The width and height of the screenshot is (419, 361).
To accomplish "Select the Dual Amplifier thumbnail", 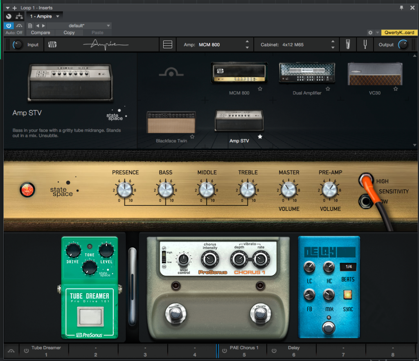I will pyautogui.click(x=307, y=73).
